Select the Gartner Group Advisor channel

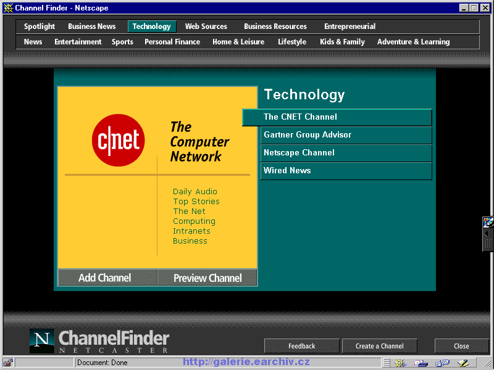click(346, 135)
